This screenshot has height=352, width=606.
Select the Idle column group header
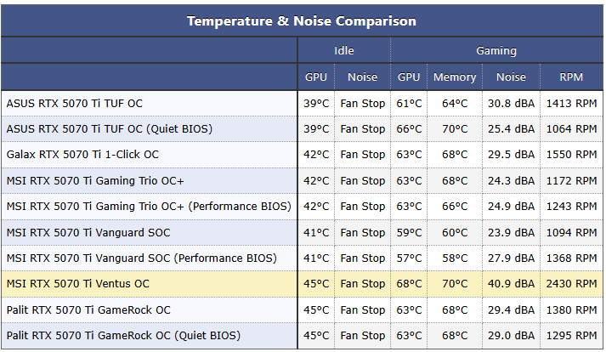[343, 51]
